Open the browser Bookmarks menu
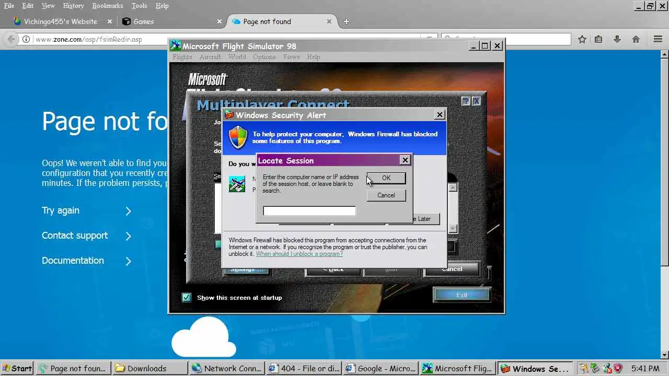Screen dimensions: 669x376 pos(108,6)
